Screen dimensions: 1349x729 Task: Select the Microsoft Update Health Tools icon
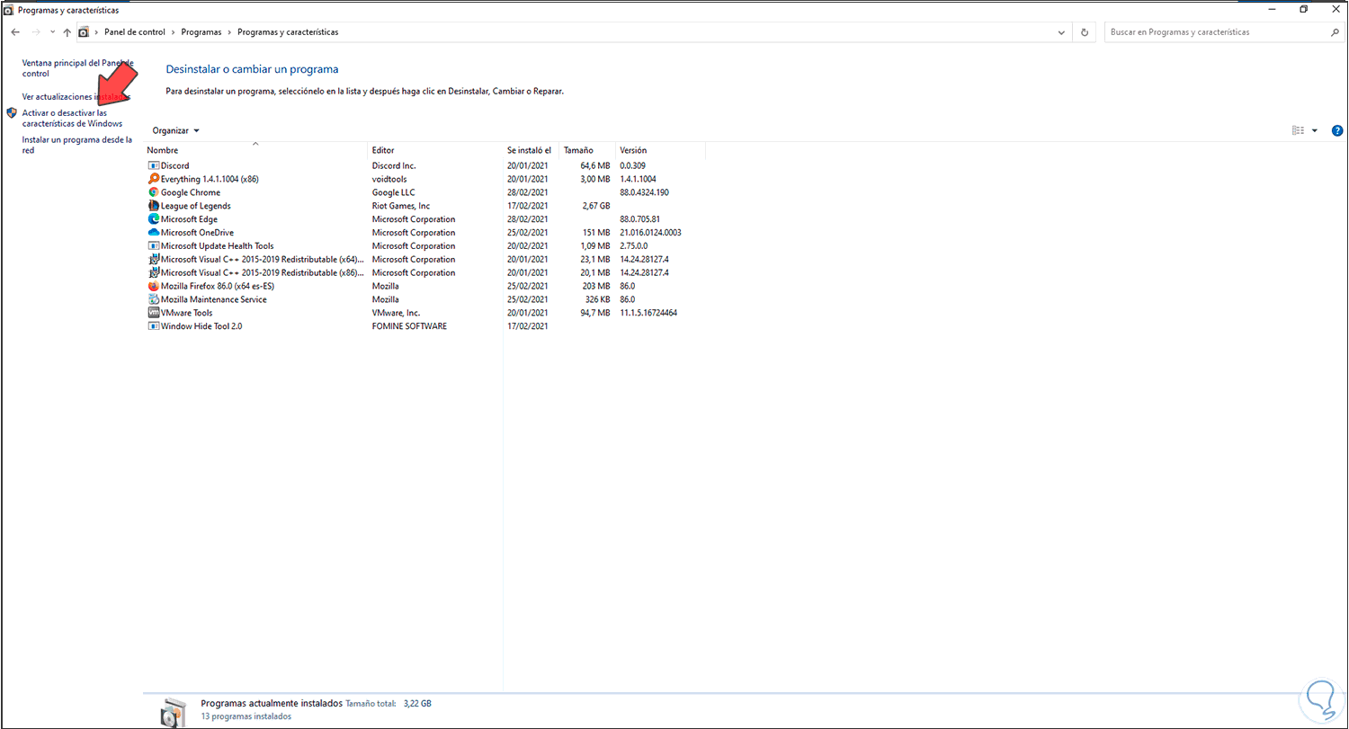[153, 245]
